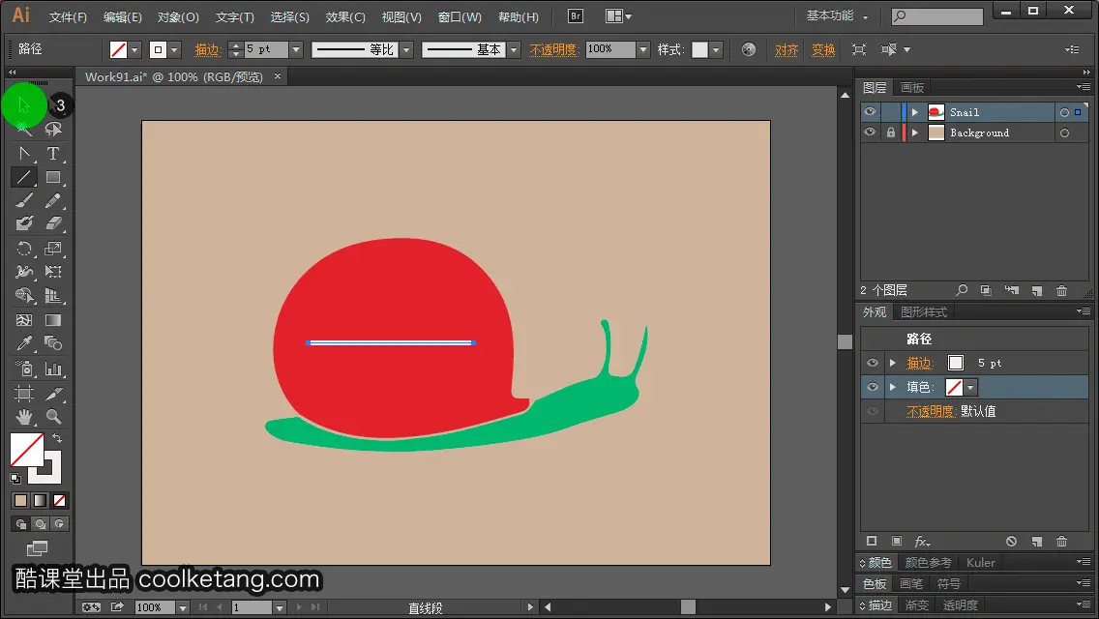Switch to the 画板 tab
The height and width of the screenshot is (619, 1099).
click(x=912, y=88)
